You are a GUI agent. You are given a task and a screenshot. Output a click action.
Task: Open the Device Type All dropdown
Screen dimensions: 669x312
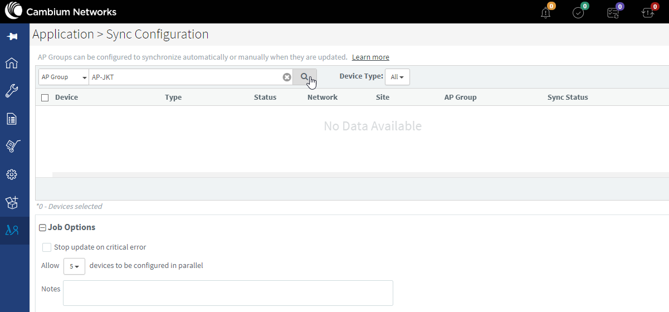point(397,77)
